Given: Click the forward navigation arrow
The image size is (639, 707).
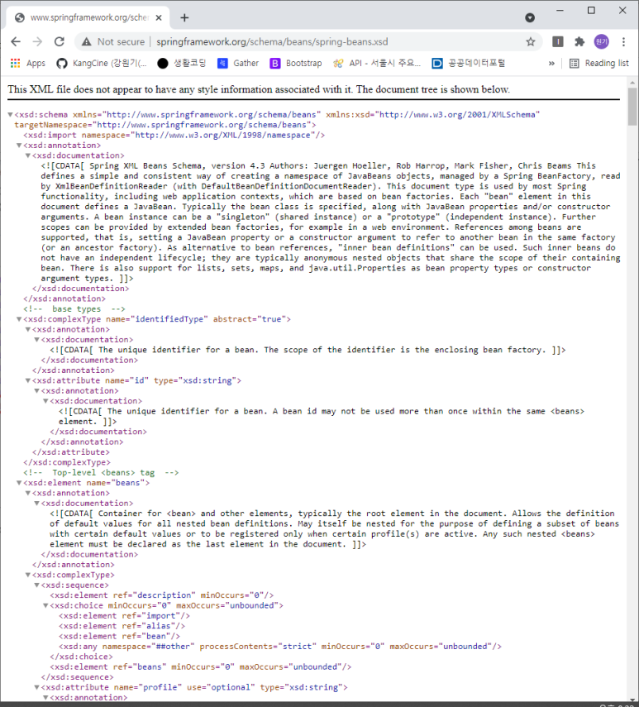Looking at the screenshot, I should coord(37,42).
